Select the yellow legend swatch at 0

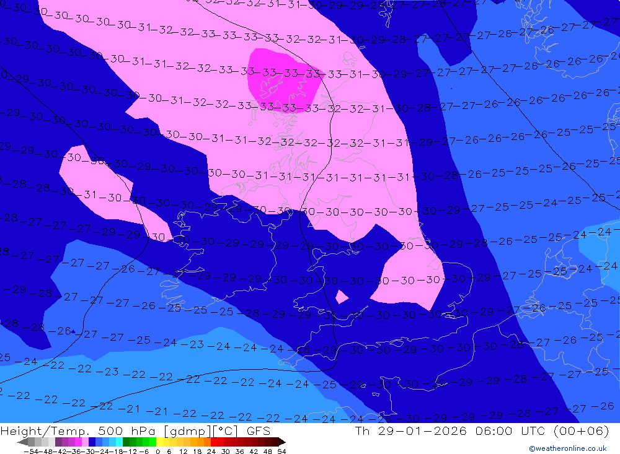click(160, 442)
